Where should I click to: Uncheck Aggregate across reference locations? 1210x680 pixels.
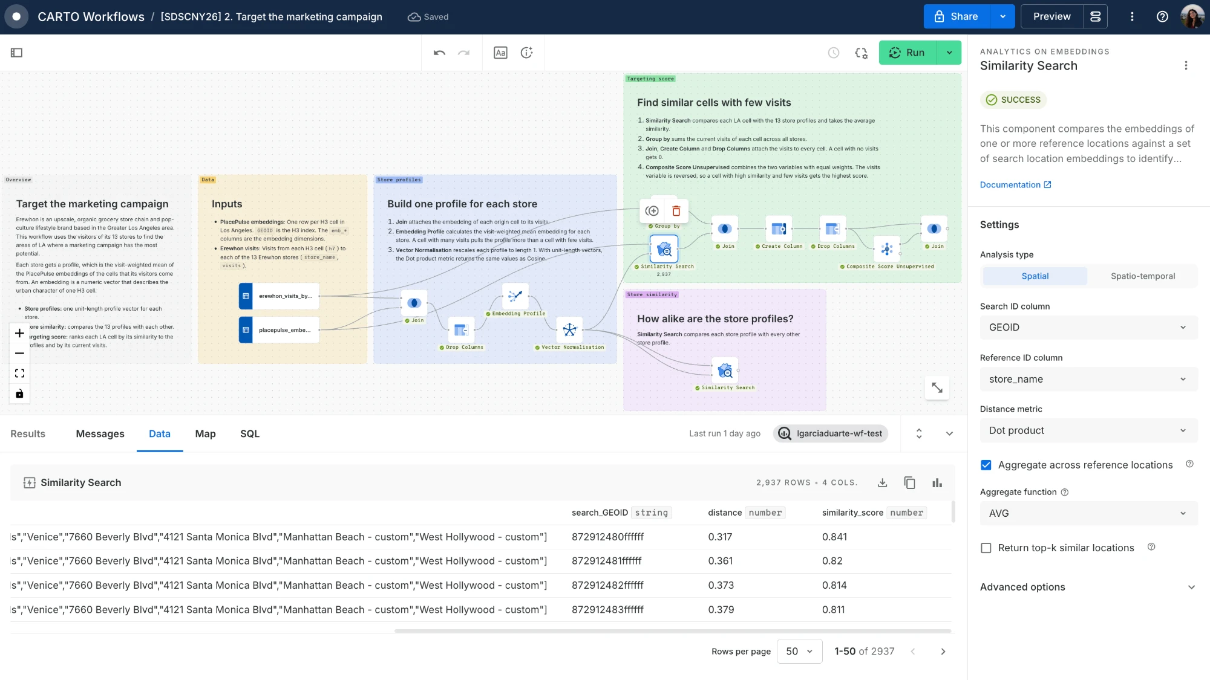click(986, 465)
